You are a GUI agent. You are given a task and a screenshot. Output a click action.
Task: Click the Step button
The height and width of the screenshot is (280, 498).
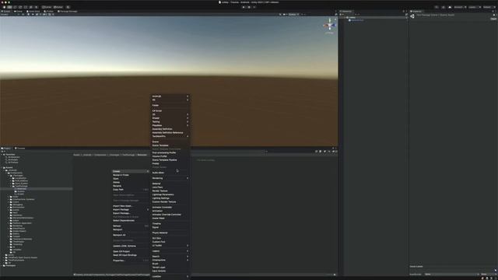point(254,7)
